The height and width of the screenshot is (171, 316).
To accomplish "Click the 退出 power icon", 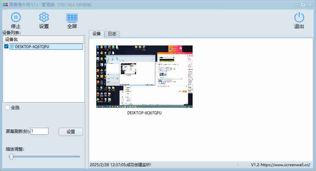I will pyautogui.click(x=299, y=17).
